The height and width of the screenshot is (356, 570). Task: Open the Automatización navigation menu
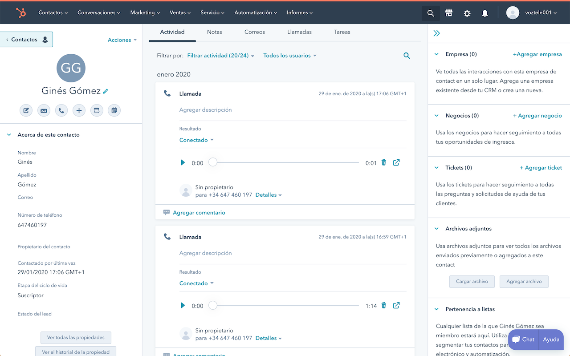click(256, 13)
